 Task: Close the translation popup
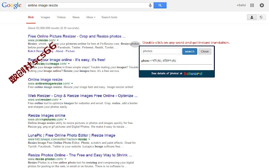point(205,51)
